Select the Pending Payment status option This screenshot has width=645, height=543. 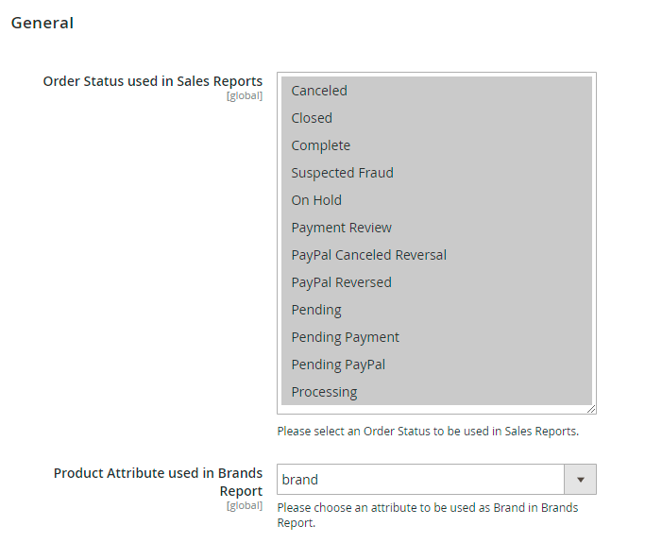[345, 337]
